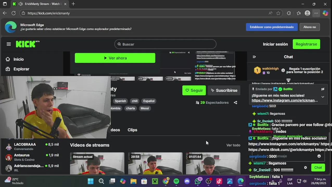332x187 pixels.
Task: Click walkinhigh top gifter entry
Action: click(266, 70)
